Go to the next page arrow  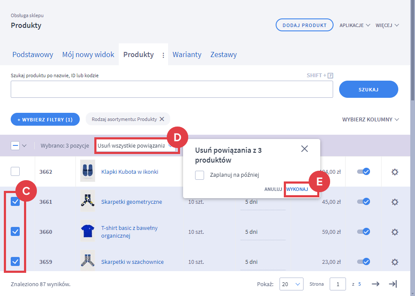coord(375,284)
